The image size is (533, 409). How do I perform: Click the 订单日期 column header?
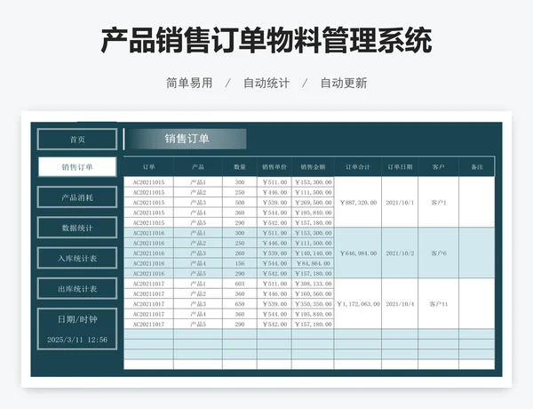[x=400, y=167]
